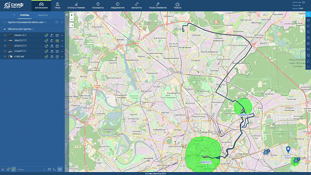Image resolution: width=311 pixels, height=175 pixels.
Task: Open map search magnifier on right toolbar
Action: click(308, 14)
